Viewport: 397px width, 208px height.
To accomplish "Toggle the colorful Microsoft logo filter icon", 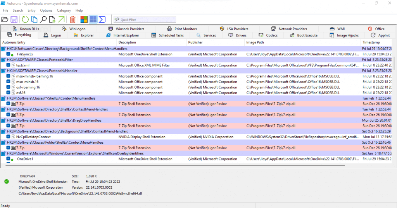I will [x=84, y=19].
